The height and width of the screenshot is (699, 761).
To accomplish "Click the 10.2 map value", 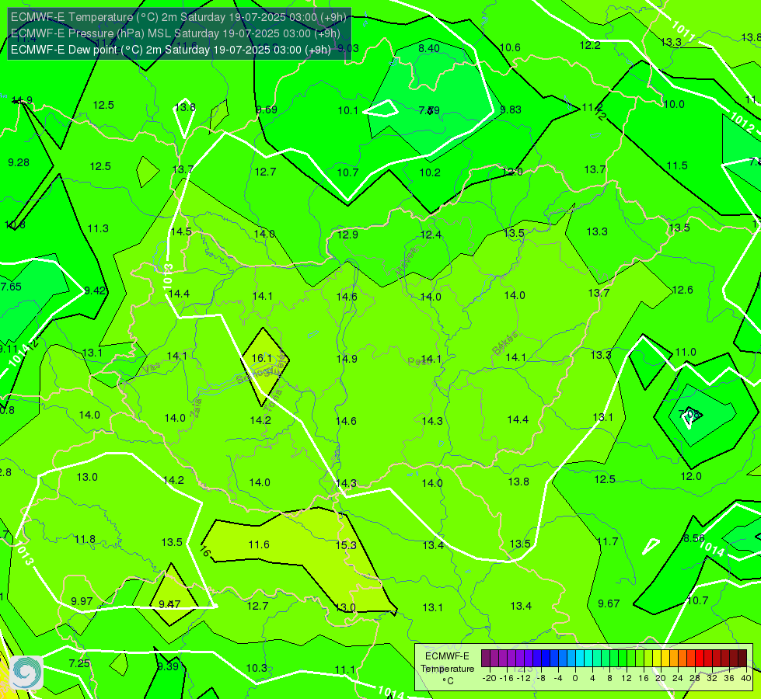I will (430, 172).
